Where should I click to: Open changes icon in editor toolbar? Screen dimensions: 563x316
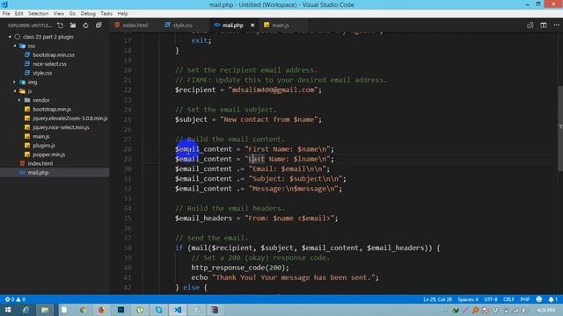click(x=530, y=25)
